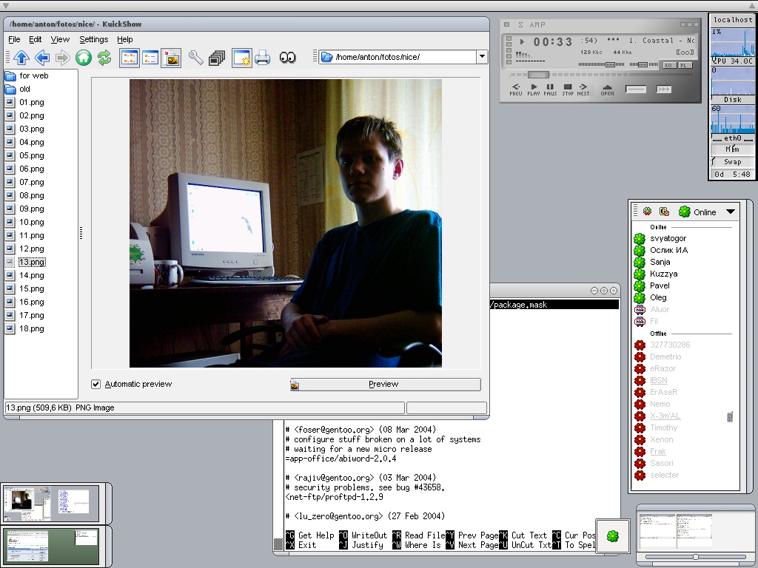Expand the folder path combo box dropdown

pos(482,57)
